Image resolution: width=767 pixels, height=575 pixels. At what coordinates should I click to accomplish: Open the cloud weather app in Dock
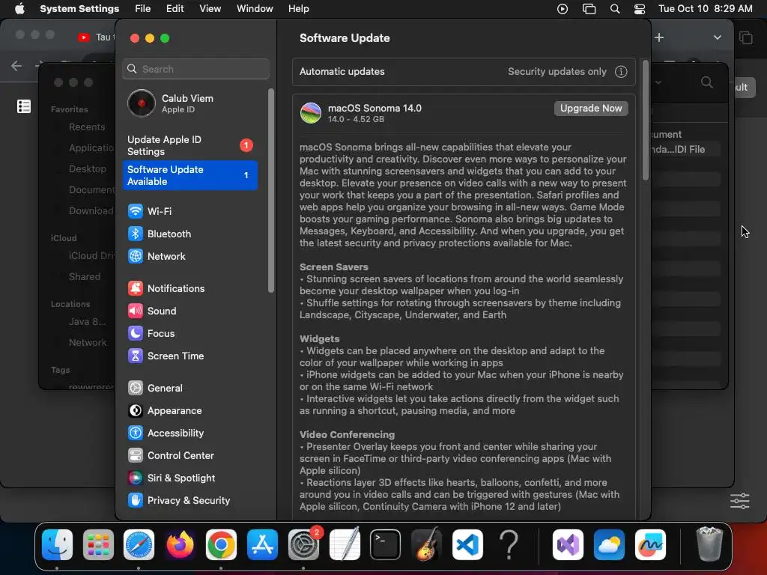click(x=609, y=544)
